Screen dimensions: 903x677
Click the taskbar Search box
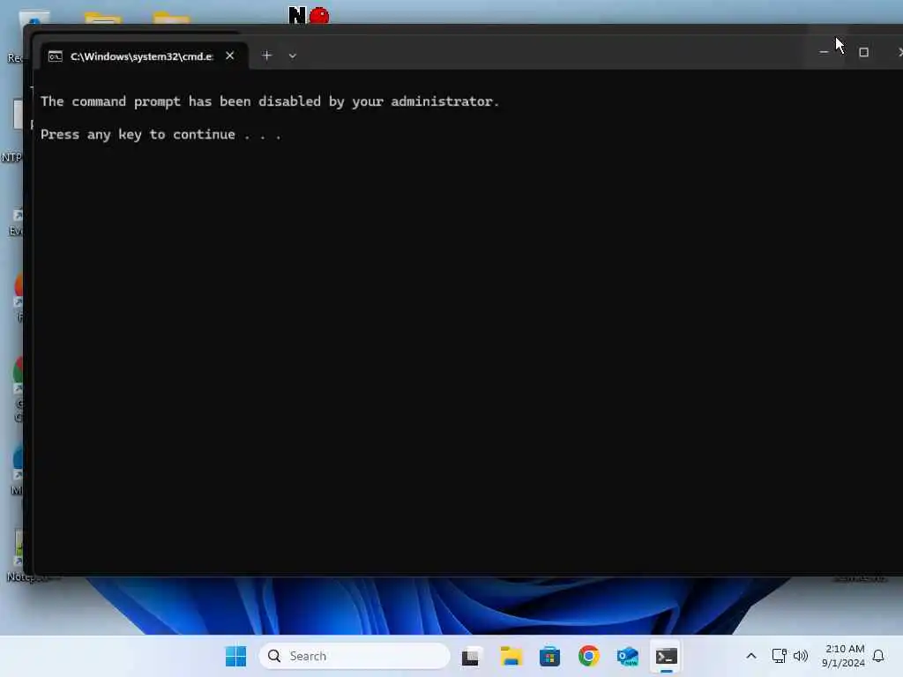354,656
